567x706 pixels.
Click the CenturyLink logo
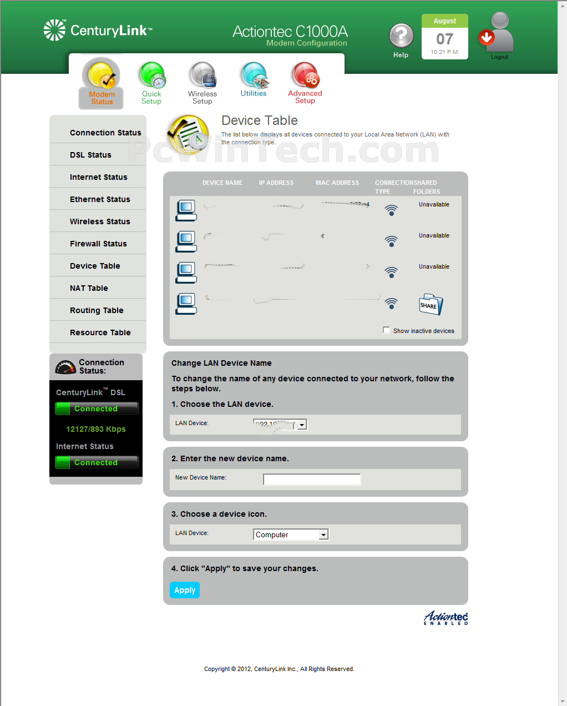(x=98, y=30)
